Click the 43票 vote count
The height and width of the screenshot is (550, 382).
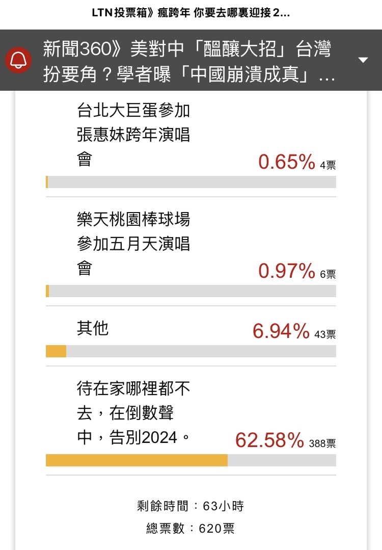(325, 334)
